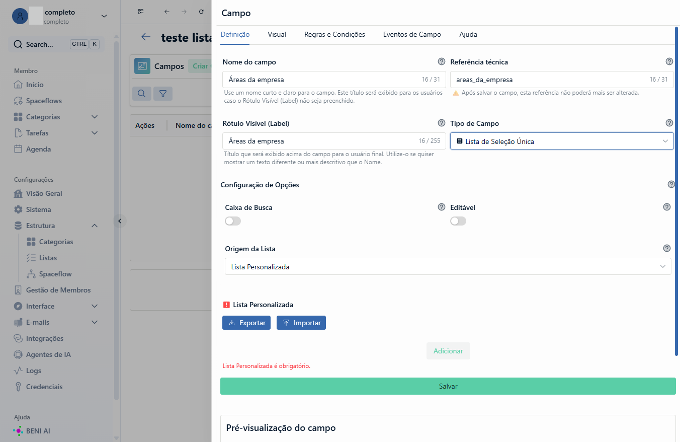
Task: Expand the Categorias menu under Membro
Action: point(95,117)
